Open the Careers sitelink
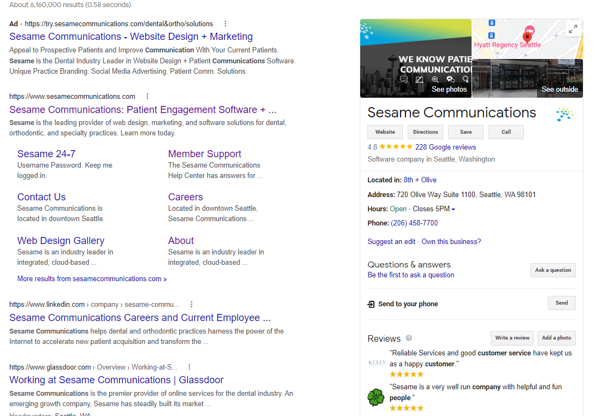This screenshot has width=602, height=416. tap(185, 197)
